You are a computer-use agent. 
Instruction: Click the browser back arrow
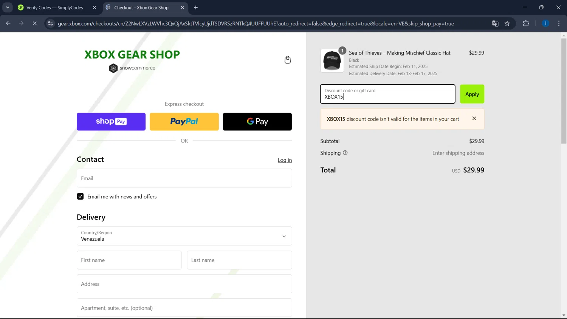pyautogui.click(x=8, y=23)
